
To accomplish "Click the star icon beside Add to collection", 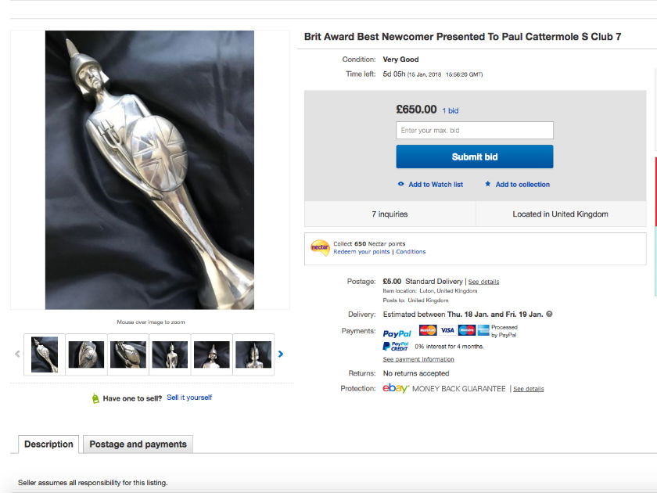I will [488, 185].
